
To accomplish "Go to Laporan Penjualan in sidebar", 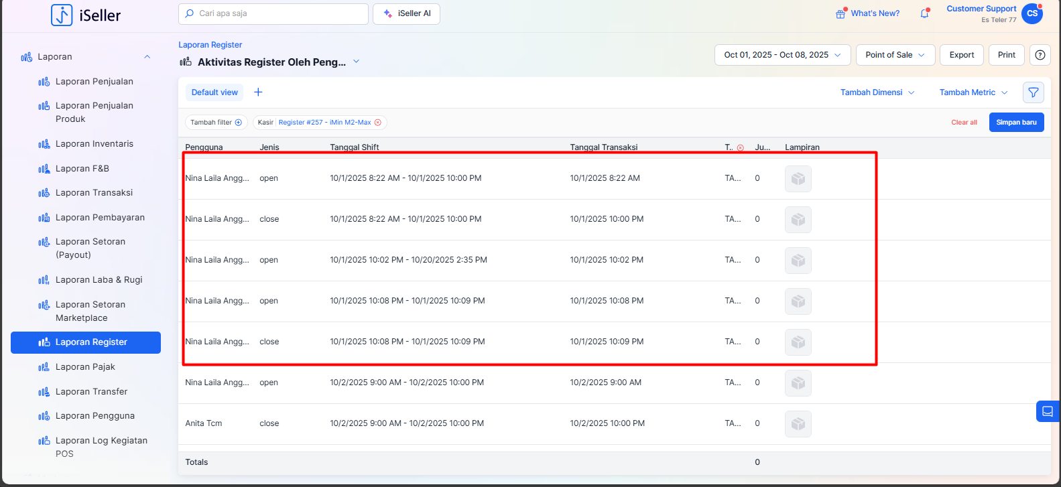I will click(x=94, y=82).
